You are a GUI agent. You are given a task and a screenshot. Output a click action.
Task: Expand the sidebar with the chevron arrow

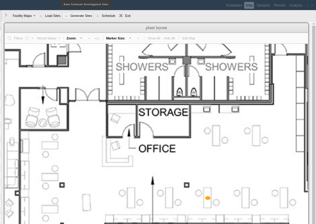[6, 15]
